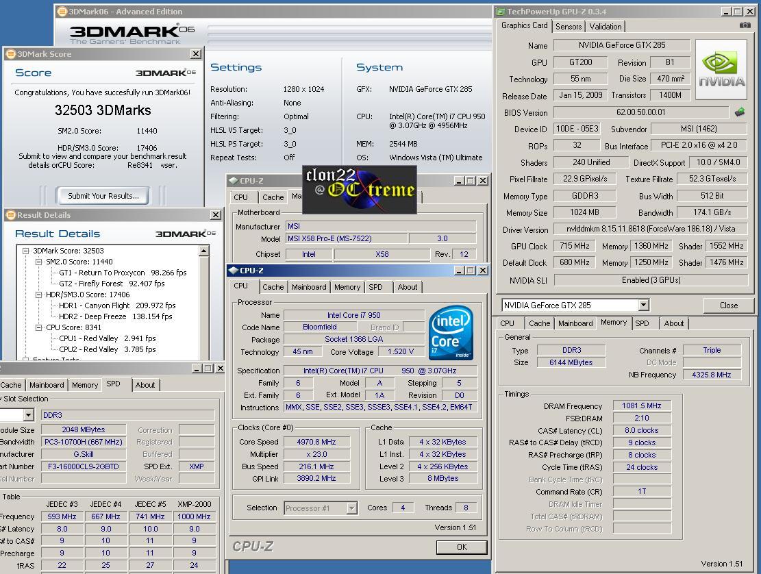Click the Memory Size 6144 MBytes value
761x574 pixels.
(x=571, y=362)
